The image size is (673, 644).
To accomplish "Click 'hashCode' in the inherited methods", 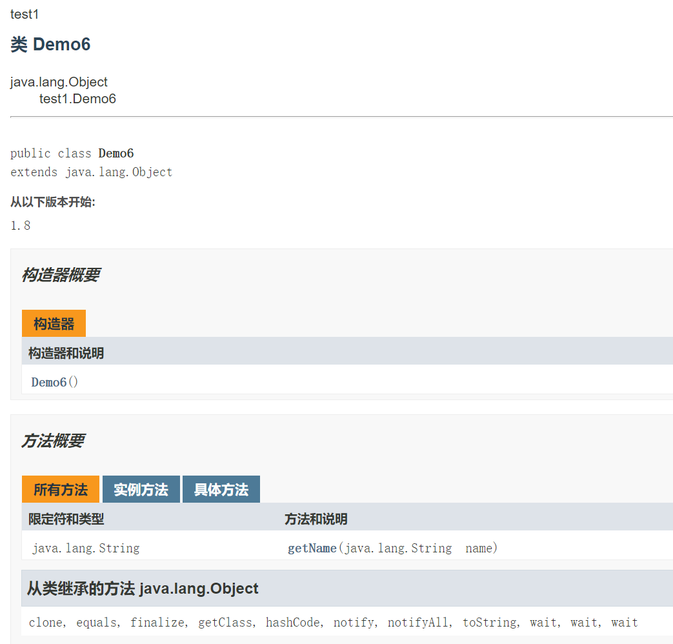I will tap(293, 623).
